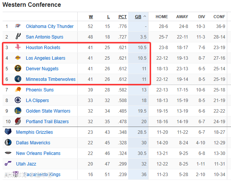Click the Los Angeles Lakers team name
231x181 pixels.
point(45,58)
